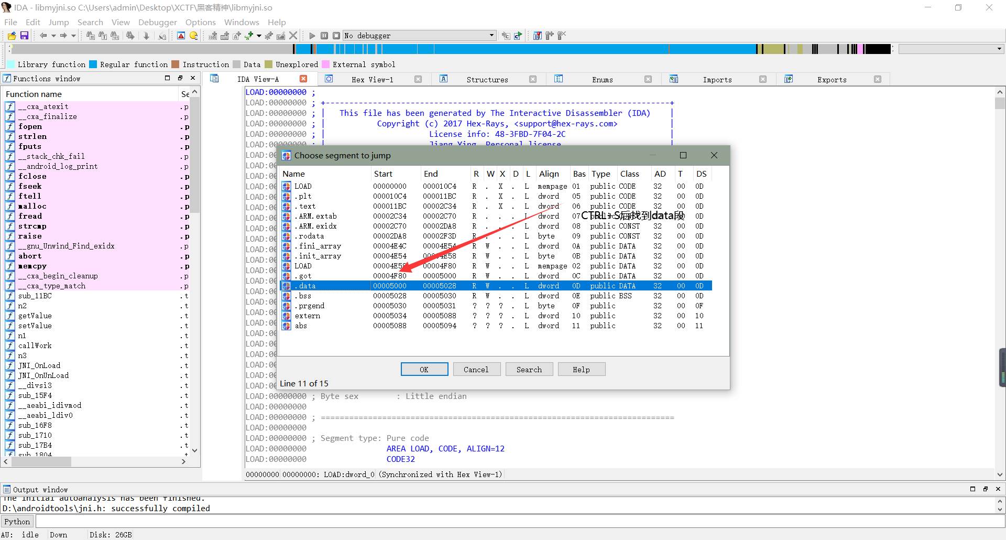Click the green plus cross-reference toolbar icon
The width and height of the screenshot is (1006, 540).
coord(249,36)
